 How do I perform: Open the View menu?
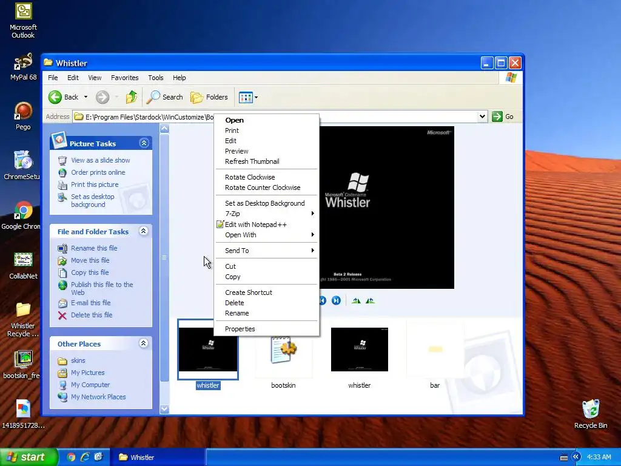(x=95, y=78)
